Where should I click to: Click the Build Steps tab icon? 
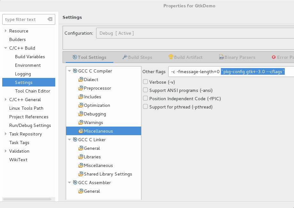pos(125,57)
